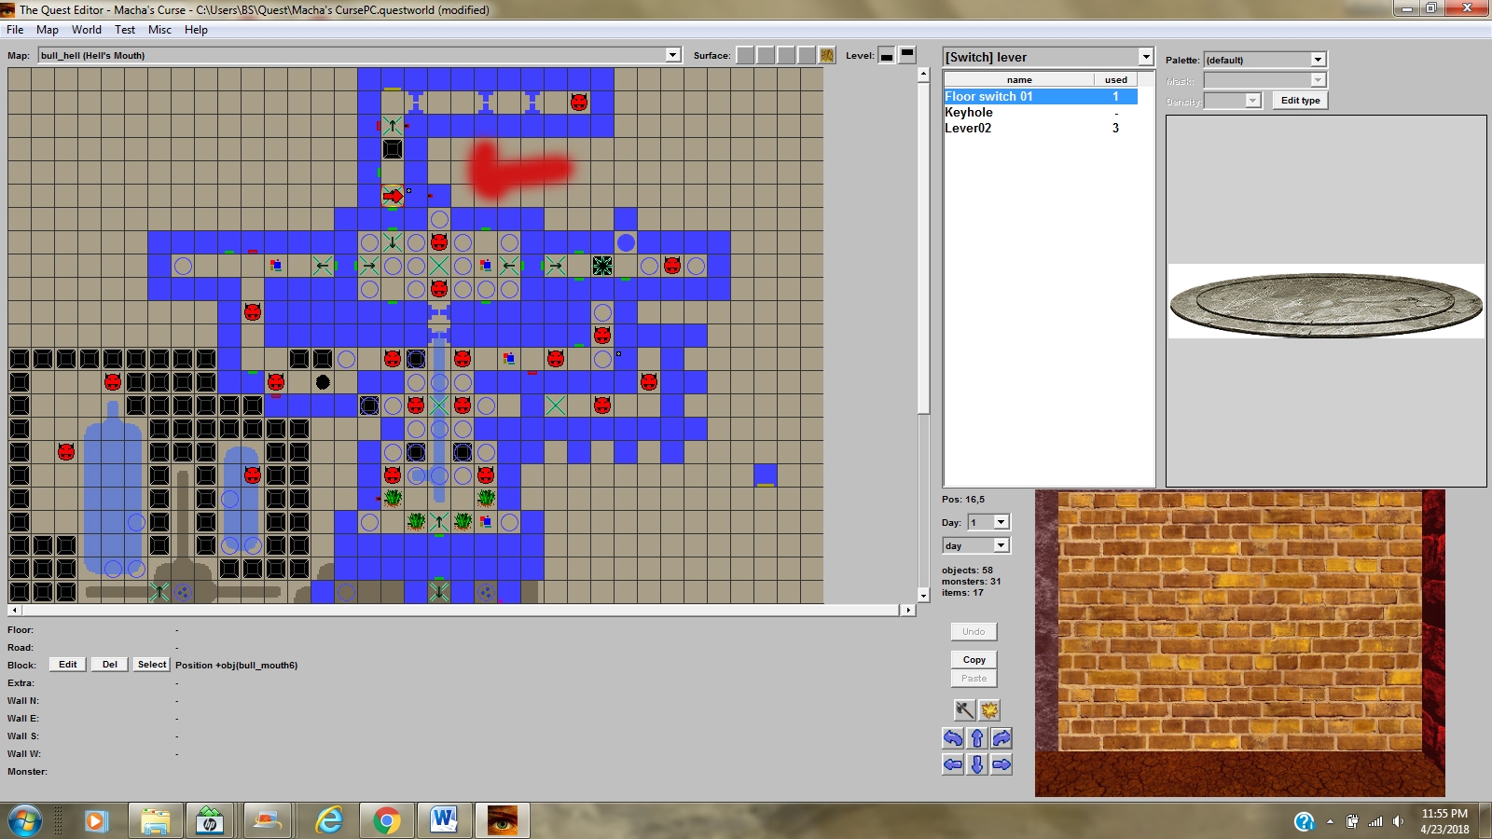Image resolution: width=1492 pixels, height=839 pixels.
Task: Click the move-forward up arrow button
Action: click(x=977, y=738)
